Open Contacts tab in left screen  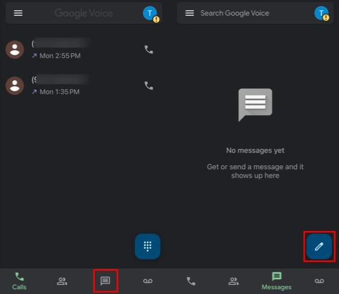pyautogui.click(x=62, y=281)
